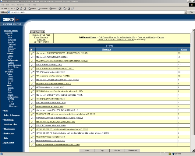This screenshot has width=195, height=156.
Task: Drill down OVERSIZE REQUEST-URI DIRECTORY row arrow
Action: tap(31, 53)
